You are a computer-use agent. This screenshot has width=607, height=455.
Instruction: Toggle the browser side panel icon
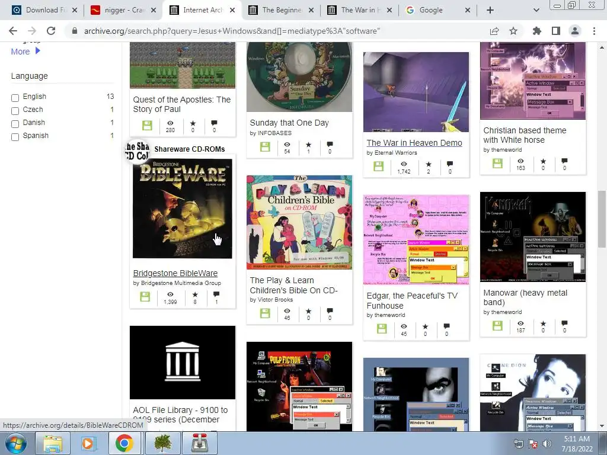point(556,31)
